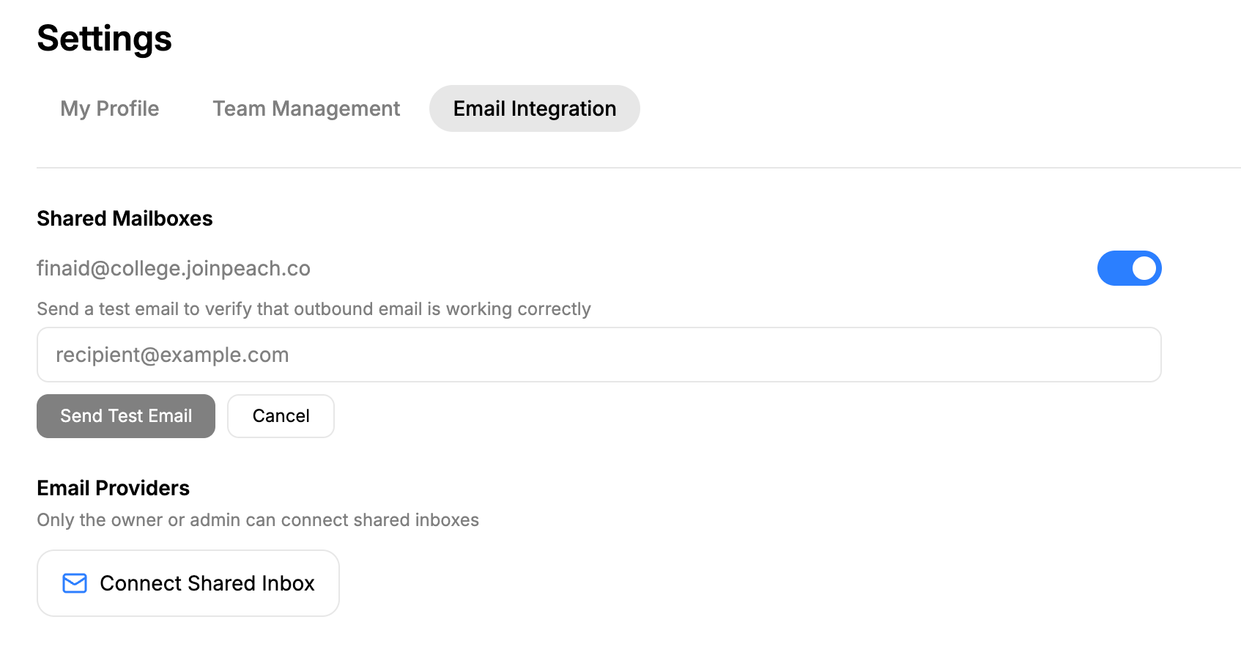Click the 'Send a test email to verify' description
1241x655 pixels.
coord(314,309)
